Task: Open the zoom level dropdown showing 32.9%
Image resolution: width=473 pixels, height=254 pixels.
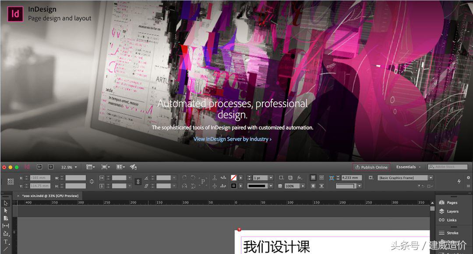Action: click(x=68, y=167)
